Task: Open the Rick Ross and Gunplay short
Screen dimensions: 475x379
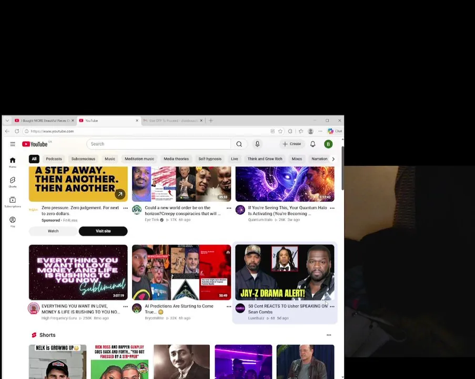Action: [x=119, y=362]
